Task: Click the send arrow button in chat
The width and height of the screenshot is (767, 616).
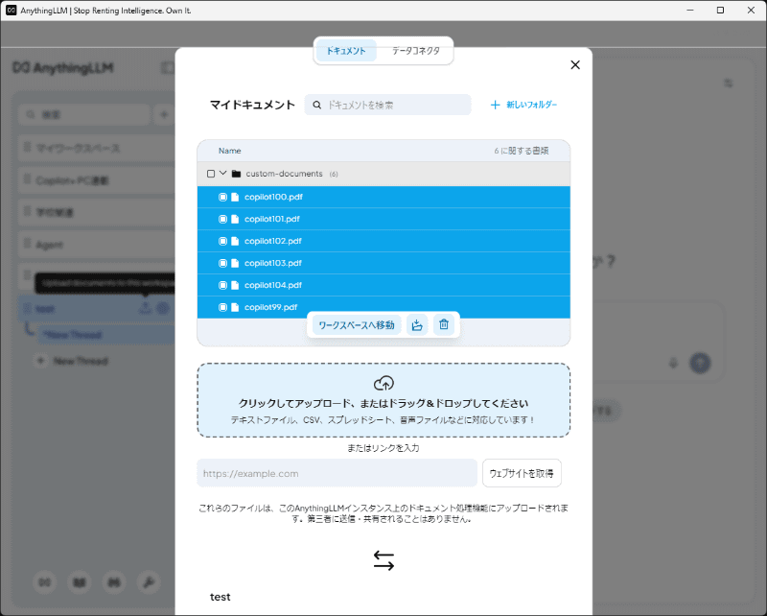Action: pos(700,363)
